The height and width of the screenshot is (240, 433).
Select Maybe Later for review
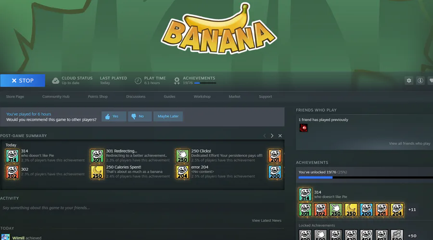[168, 116]
